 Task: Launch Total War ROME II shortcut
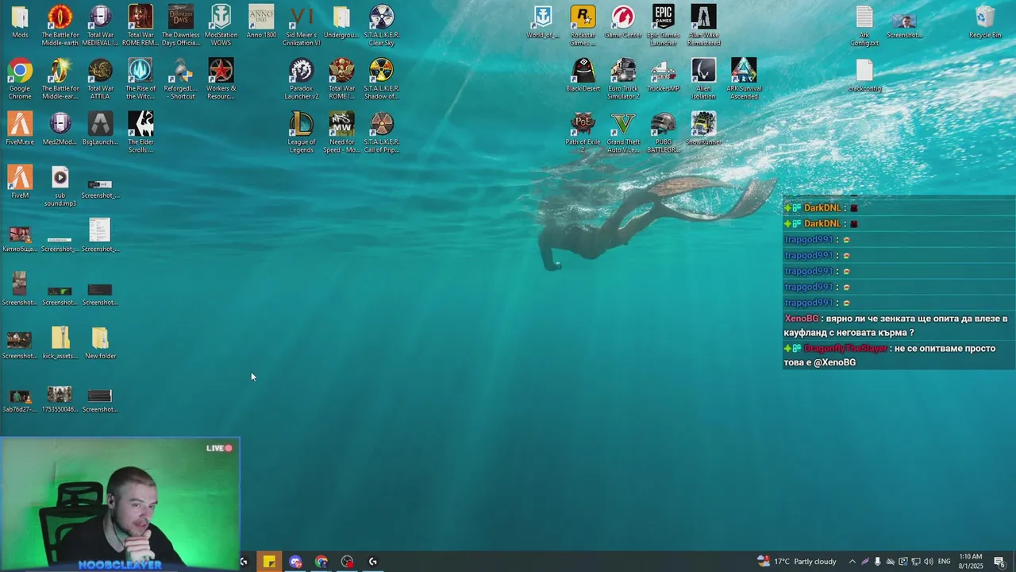tap(341, 79)
